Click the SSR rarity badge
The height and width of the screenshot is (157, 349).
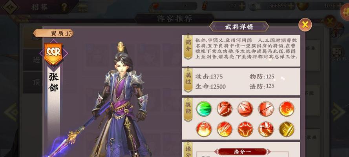(x=54, y=53)
